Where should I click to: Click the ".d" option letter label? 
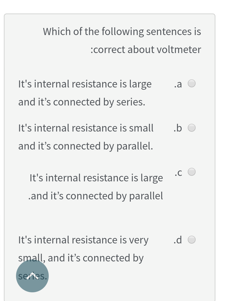177,240
